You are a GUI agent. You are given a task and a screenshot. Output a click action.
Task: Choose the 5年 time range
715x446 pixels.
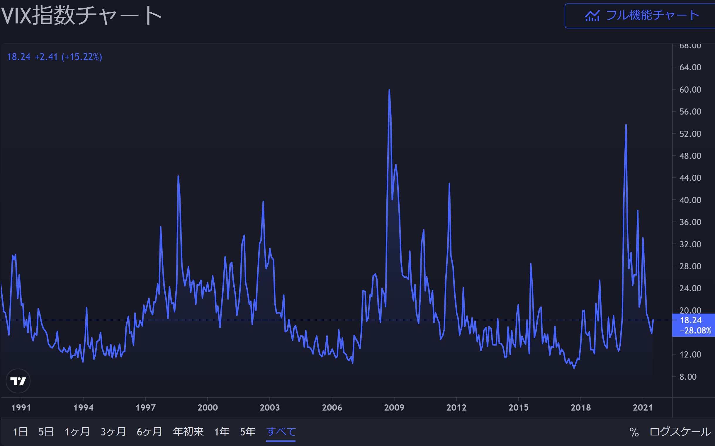[248, 432]
